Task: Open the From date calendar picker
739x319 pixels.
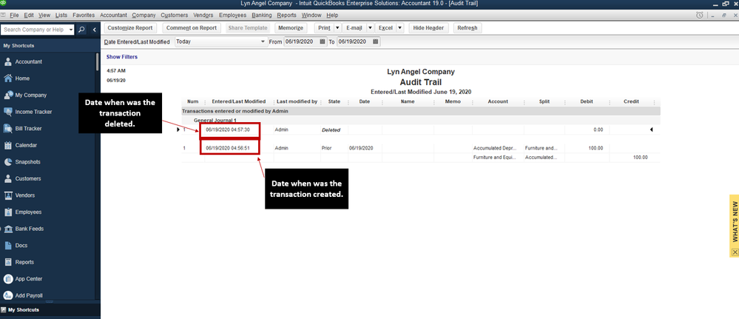Action: (x=323, y=42)
